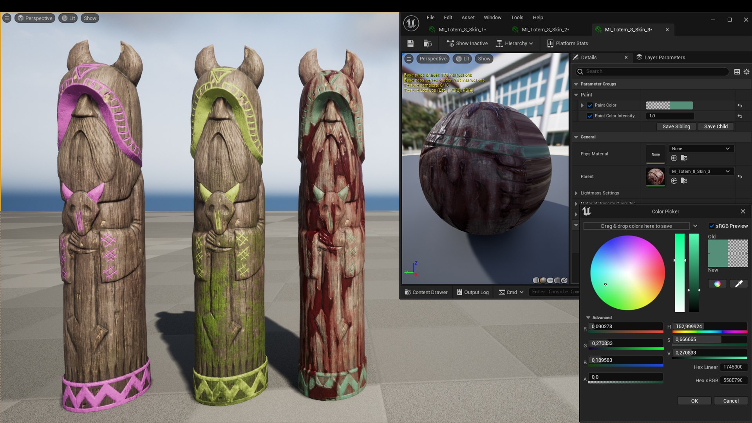Cancel the Color Picker dialog
Image resolution: width=752 pixels, height=423 pixels.
tap(731, 401)
